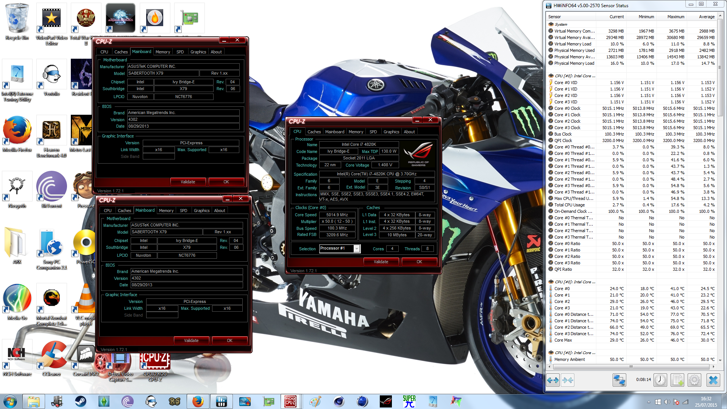
Task: Click the Steam icon in the taskbar
Action: point(80,401)
